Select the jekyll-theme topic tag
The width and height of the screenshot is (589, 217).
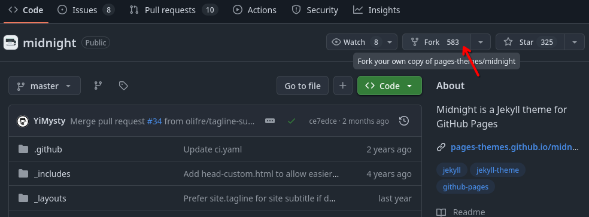497,170
